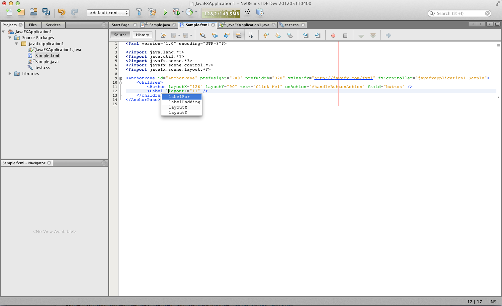Open the default configuration dropdown

point(108,13)
